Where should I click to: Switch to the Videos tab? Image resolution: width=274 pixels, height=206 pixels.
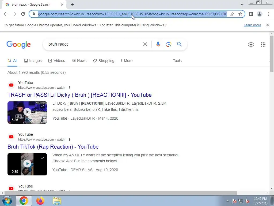[x=57, y=61]
